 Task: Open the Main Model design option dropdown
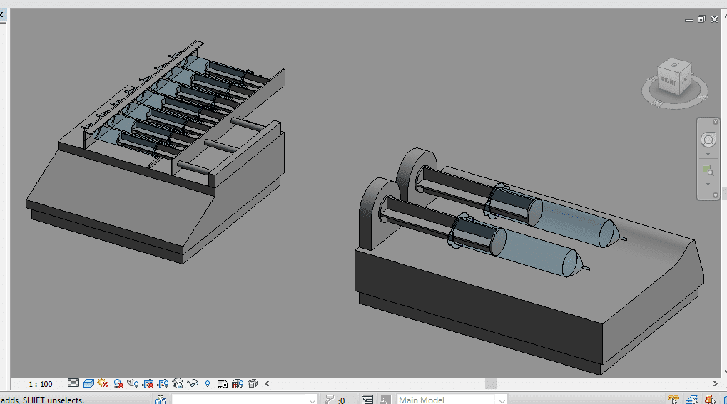(x=452, y=399)
